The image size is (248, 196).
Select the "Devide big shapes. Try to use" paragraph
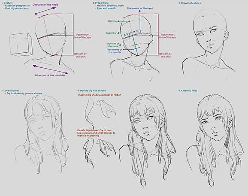tap(96, 133)
